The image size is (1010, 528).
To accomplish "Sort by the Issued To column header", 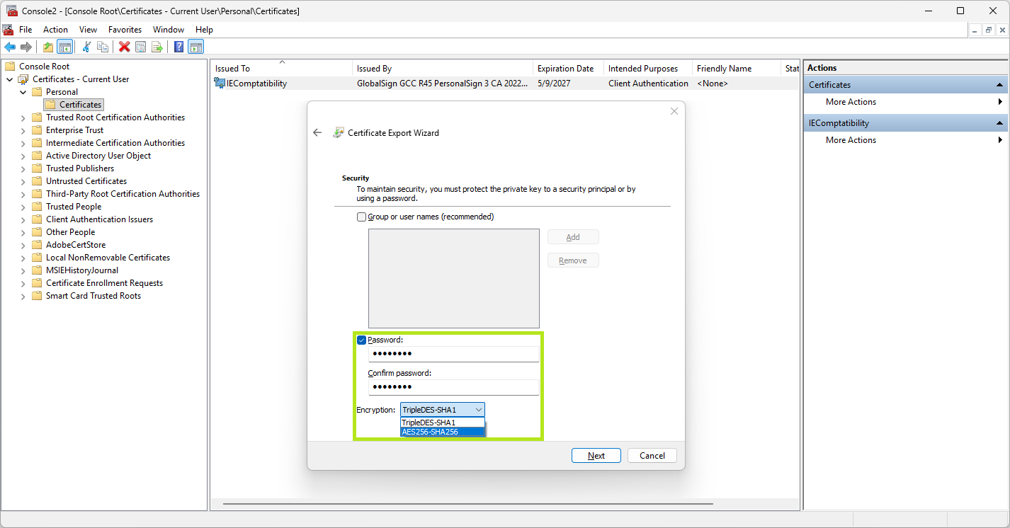I will (x=282, y=69).
